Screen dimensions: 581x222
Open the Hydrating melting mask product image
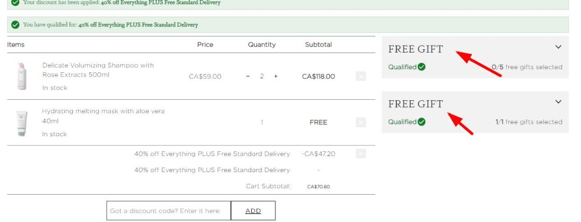[x=22, y=123]
